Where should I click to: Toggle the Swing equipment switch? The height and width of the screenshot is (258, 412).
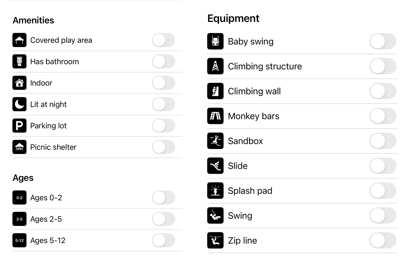click(383, 216)
